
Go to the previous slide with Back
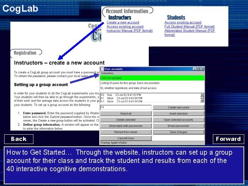[x=19, y=139]
